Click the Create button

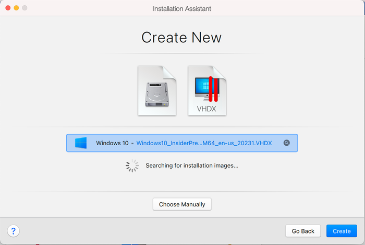click(342, 231)
